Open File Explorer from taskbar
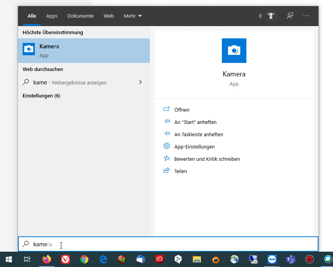This screenshot has height=267, width=333. pos(197,259)
